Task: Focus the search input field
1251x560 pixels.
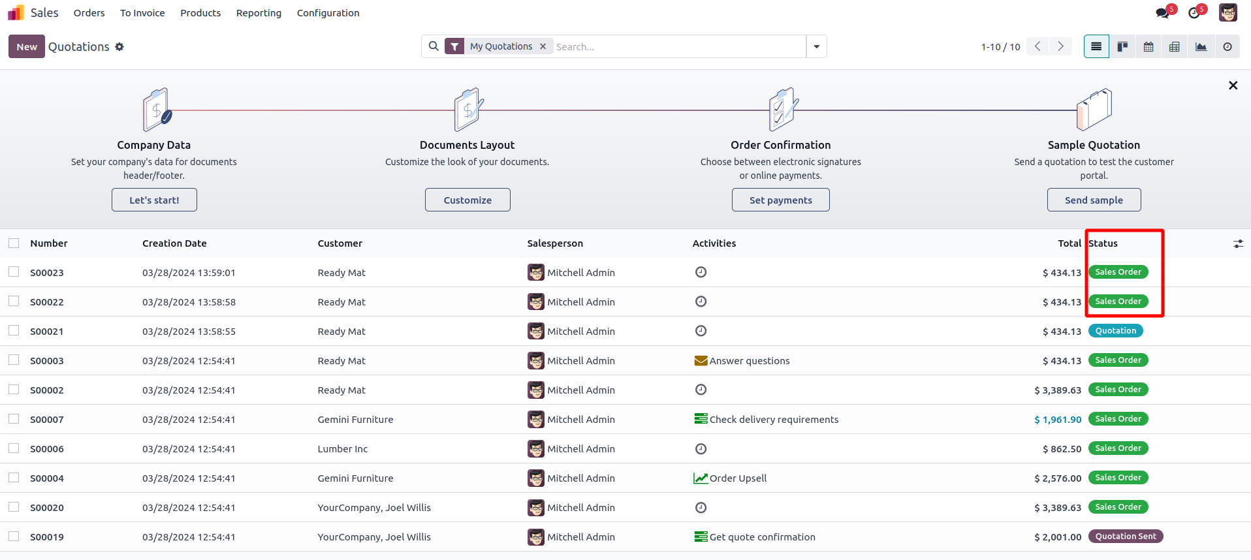Action: [x=678, y=47]
